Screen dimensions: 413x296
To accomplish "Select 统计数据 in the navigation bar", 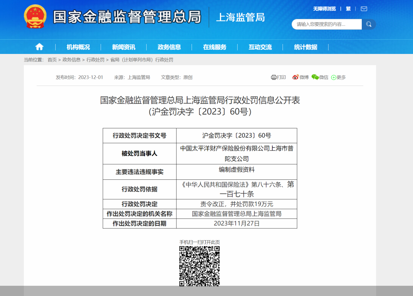I will click(x=305, y=47).
